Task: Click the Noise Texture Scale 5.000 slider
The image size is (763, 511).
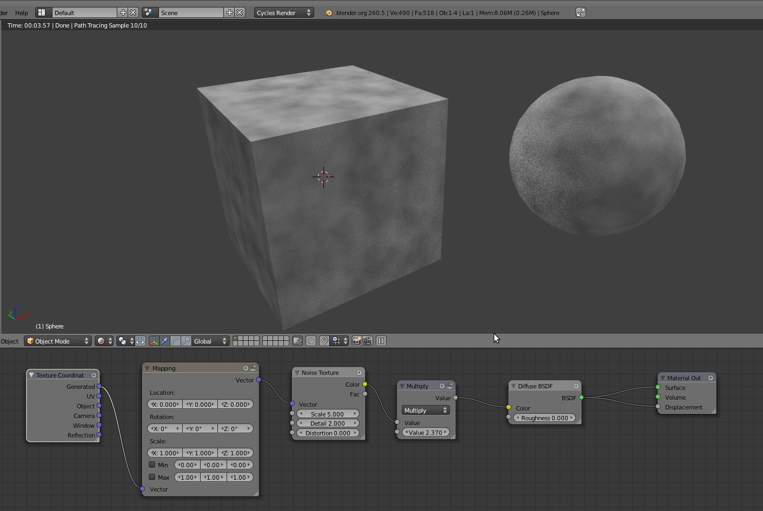Action: point(328,414)
